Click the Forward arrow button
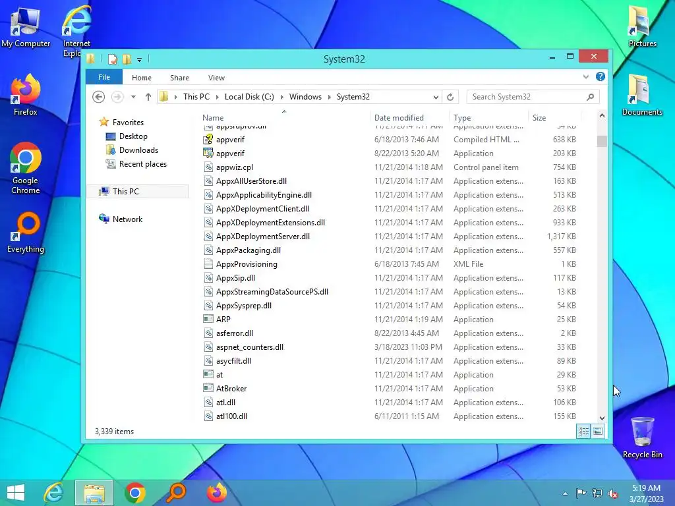The width and height of the screenshot is (675, 506). (x=117, y=97)
